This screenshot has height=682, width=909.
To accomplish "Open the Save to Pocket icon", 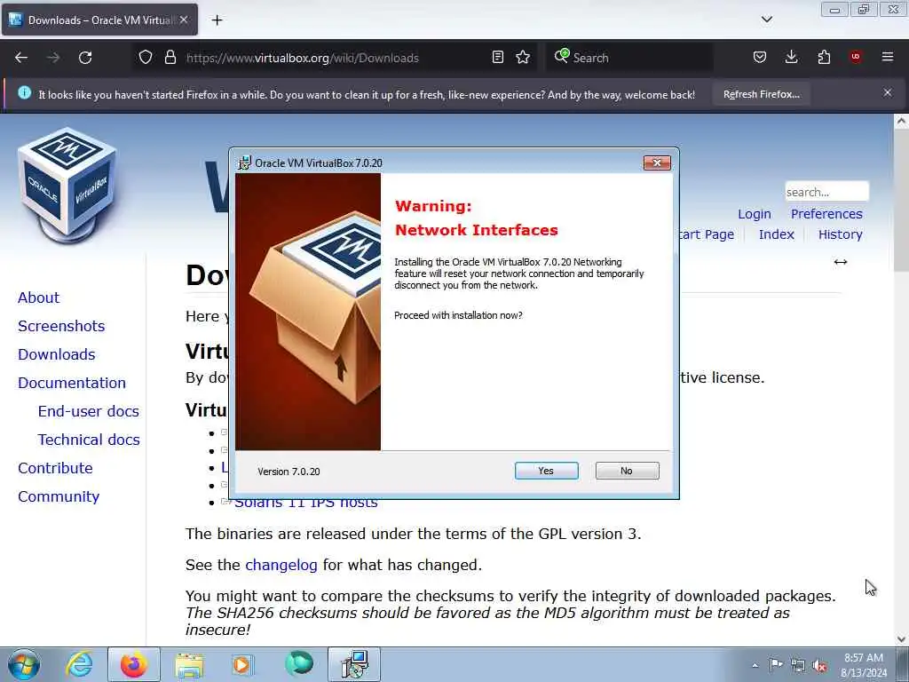I will 760,57.
